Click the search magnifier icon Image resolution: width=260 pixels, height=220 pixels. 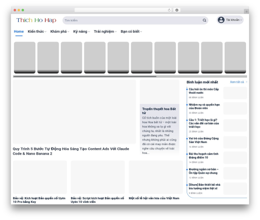click(x=204, y=20)
